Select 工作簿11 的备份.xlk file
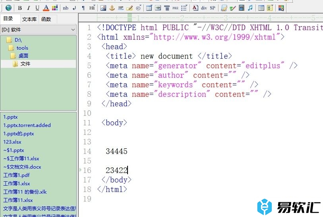 [x=25, y=192]
